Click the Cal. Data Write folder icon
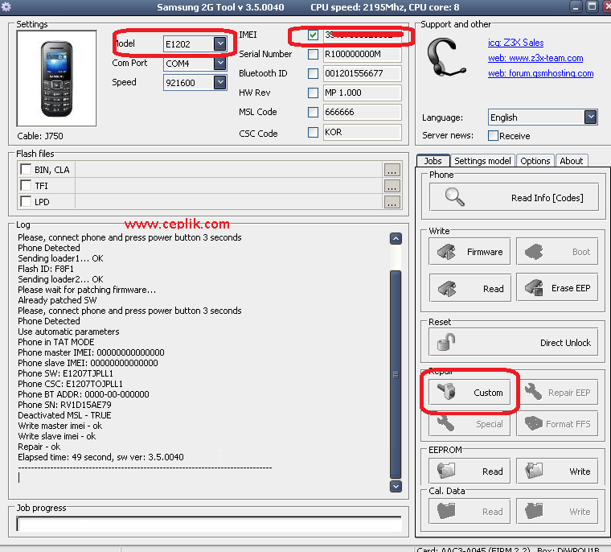Screen dimensions: 611x552 [x=534, y=511]
